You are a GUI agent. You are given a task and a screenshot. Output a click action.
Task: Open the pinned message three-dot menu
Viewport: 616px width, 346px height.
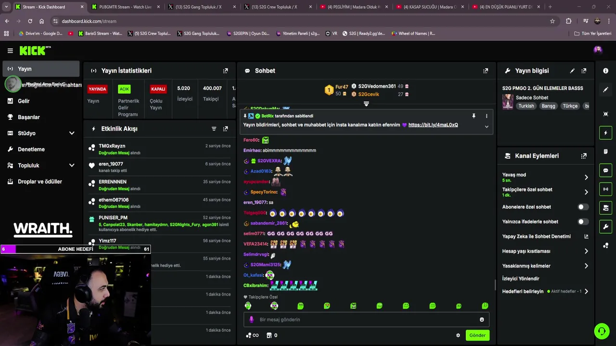pyautogui.click(x=487, y=116)
